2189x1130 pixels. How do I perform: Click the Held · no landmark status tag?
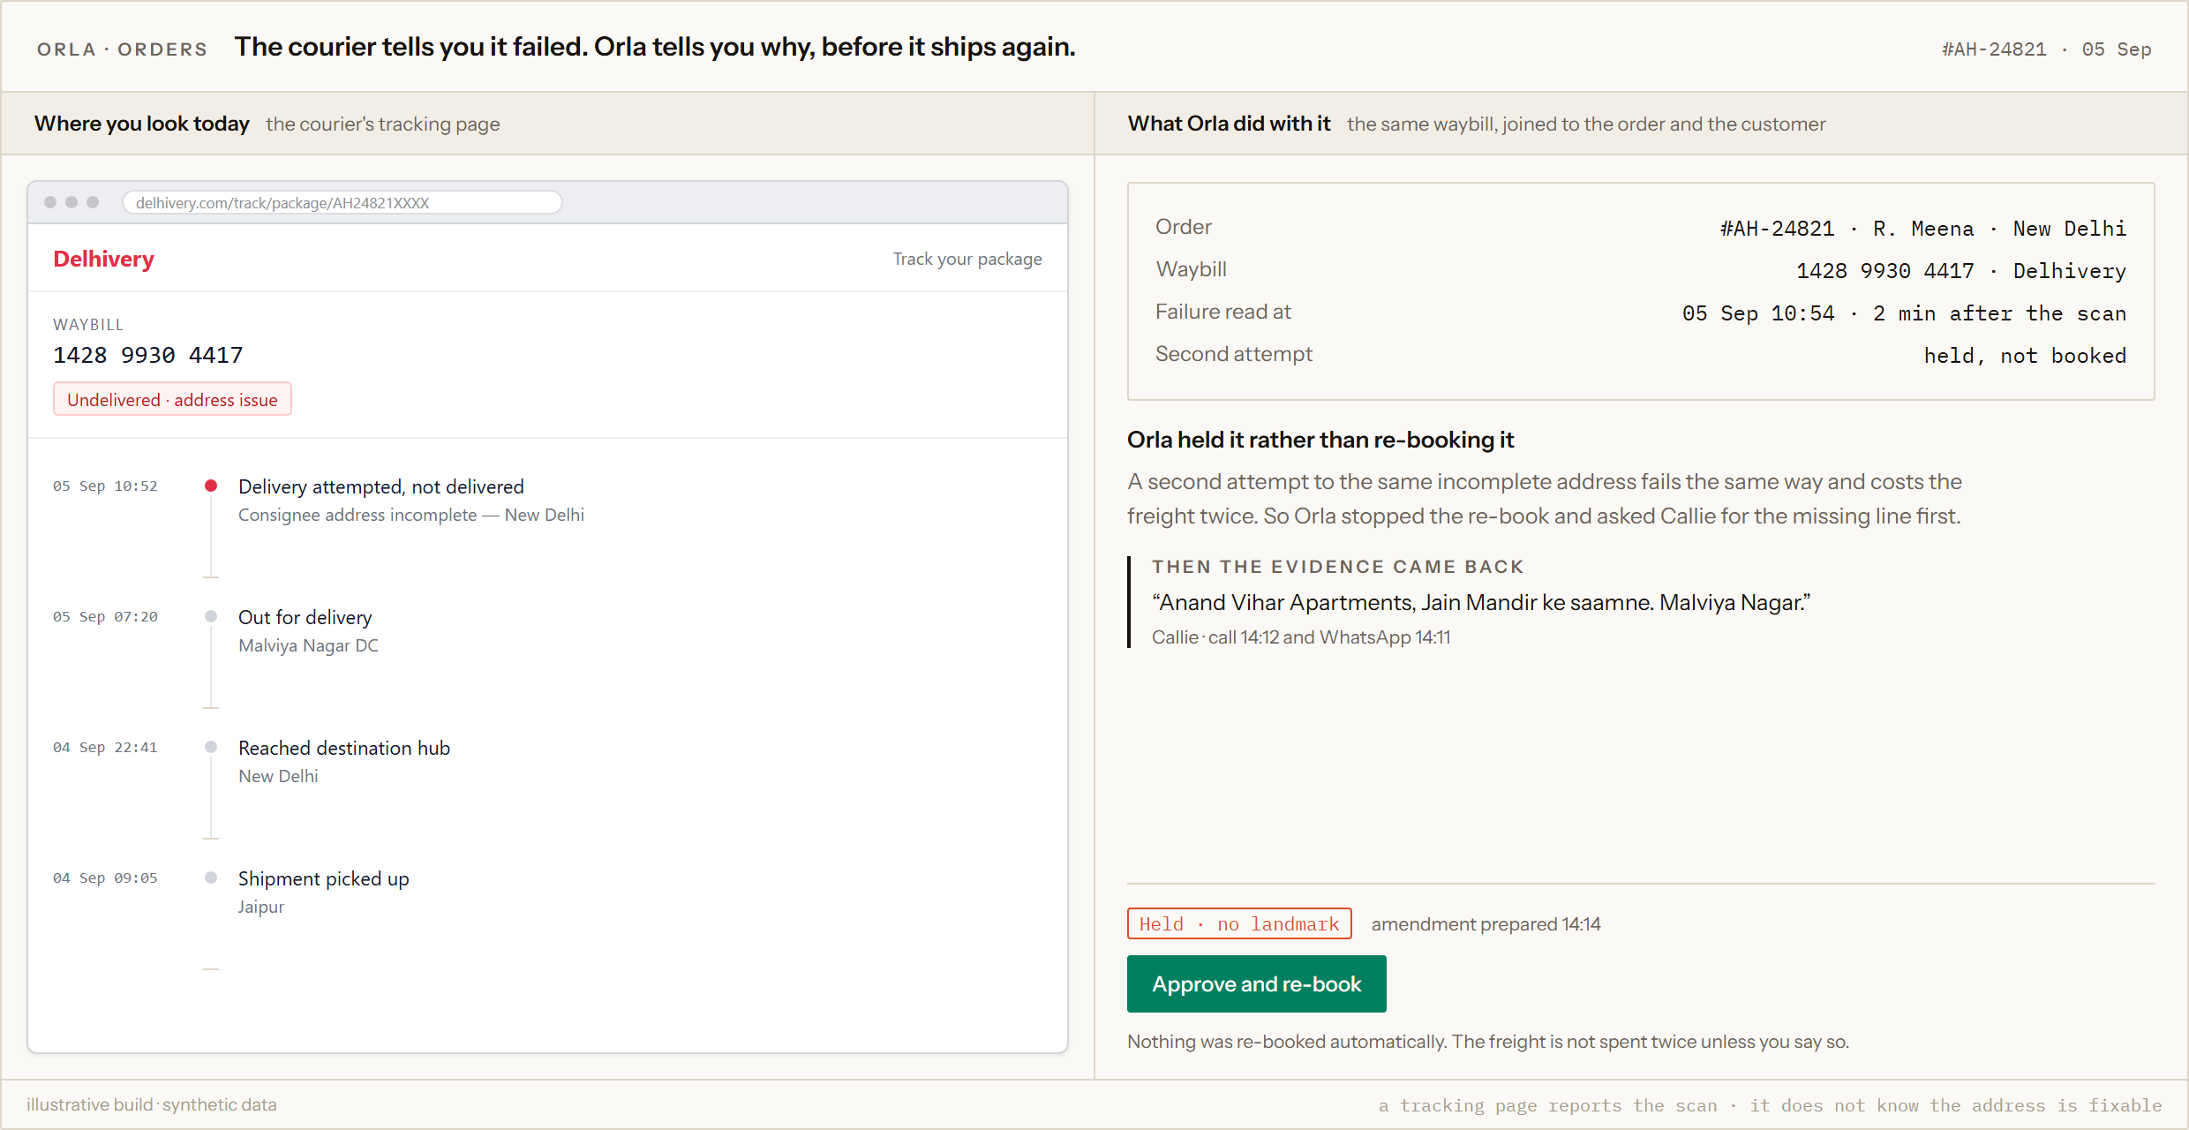point(1239,923)
